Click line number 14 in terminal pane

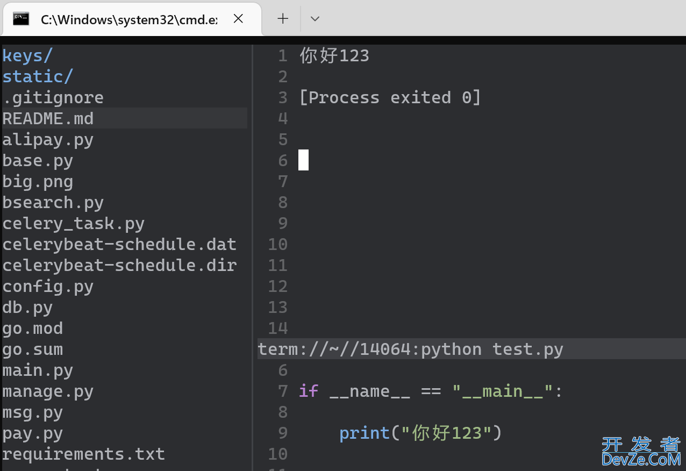278,328
